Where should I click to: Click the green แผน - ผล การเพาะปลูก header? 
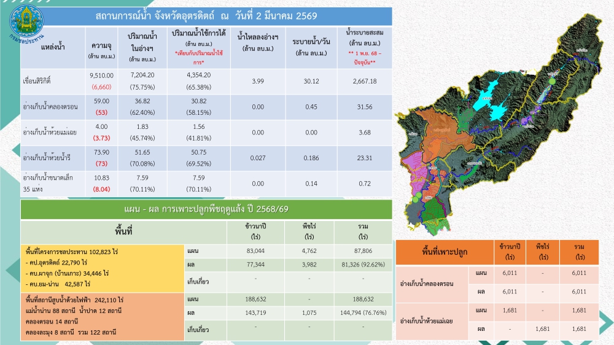point(206,209)
